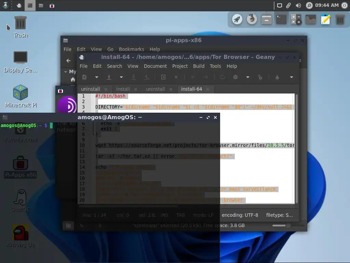Open Geany Project menu

pos(180,66)
